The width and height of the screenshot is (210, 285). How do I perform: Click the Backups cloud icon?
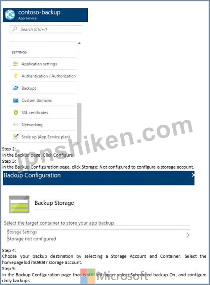[15, 88]
